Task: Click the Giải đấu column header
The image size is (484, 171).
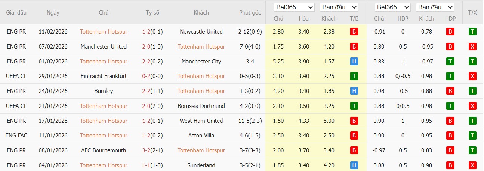Action: point(16,12)
